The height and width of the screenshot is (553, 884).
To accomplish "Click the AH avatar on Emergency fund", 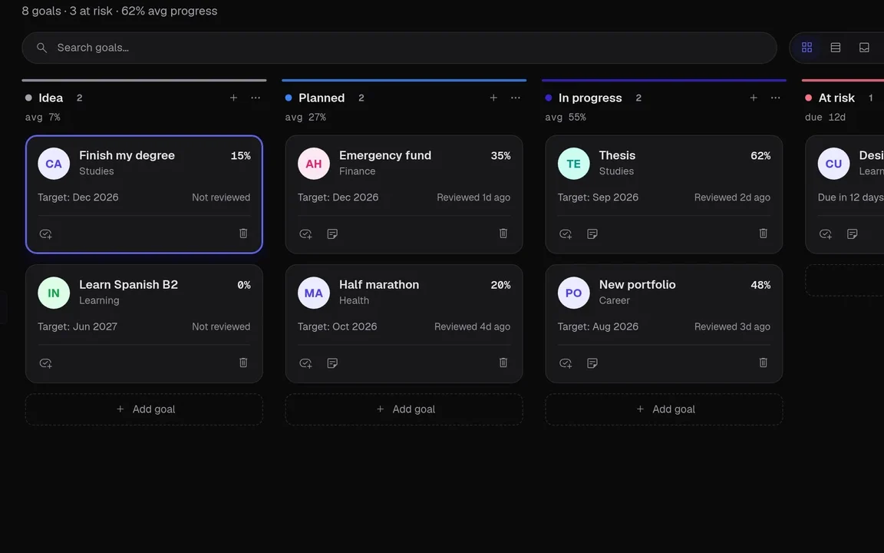I will click(x=313, y=164).
